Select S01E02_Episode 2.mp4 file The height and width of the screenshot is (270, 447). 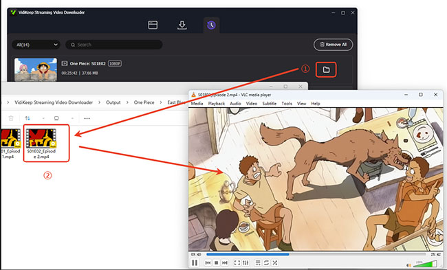pyautogui.click(x=42, y=144)
